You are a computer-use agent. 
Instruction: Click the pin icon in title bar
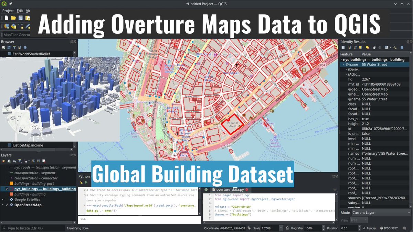(x=10, y=4)
